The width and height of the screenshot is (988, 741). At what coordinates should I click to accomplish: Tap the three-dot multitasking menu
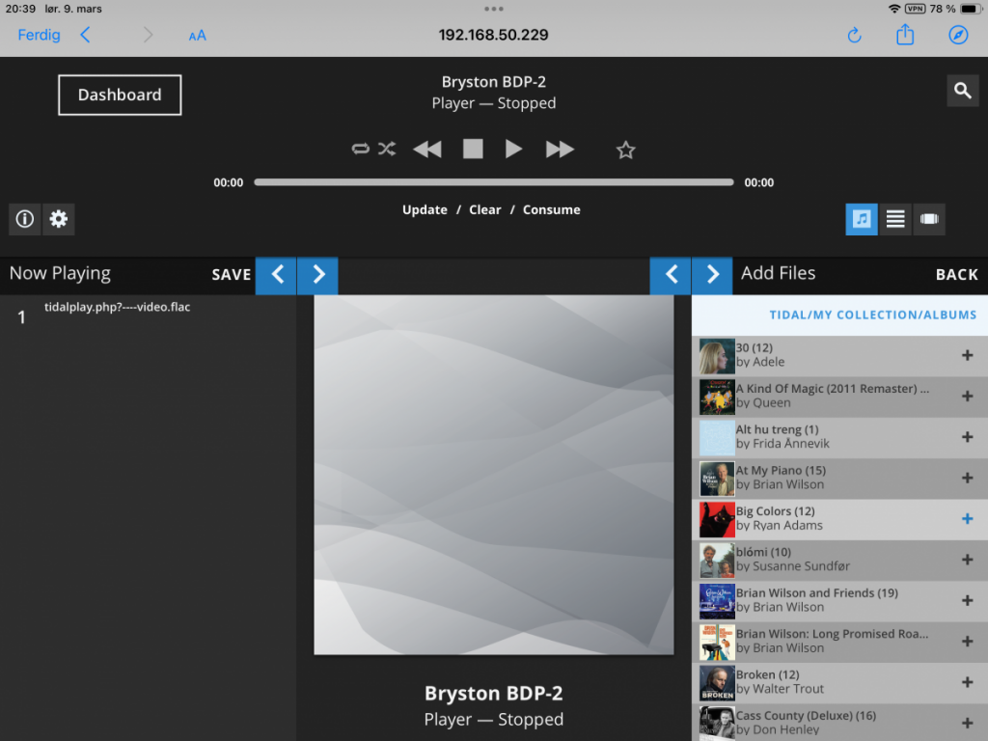click(x=493, y=9)
